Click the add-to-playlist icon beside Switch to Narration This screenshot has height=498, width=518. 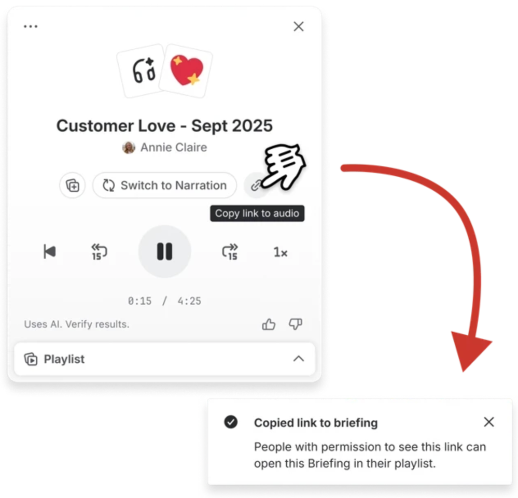click(73, 186)
